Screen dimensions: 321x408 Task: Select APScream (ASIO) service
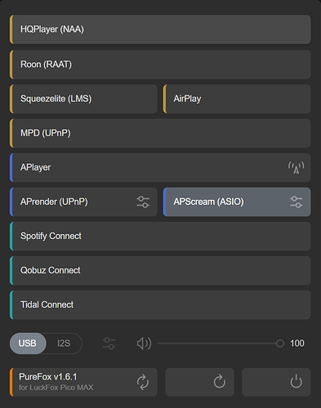[x=237, y=202]
